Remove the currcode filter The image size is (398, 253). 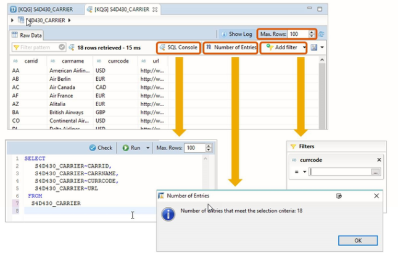coord(378,160)
